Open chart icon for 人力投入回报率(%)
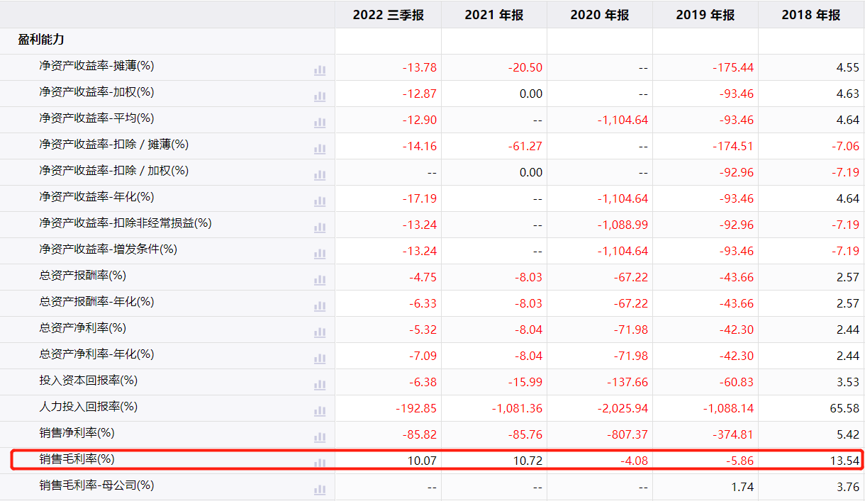This screenshot has height=501, width=865. tap(320, 410)
